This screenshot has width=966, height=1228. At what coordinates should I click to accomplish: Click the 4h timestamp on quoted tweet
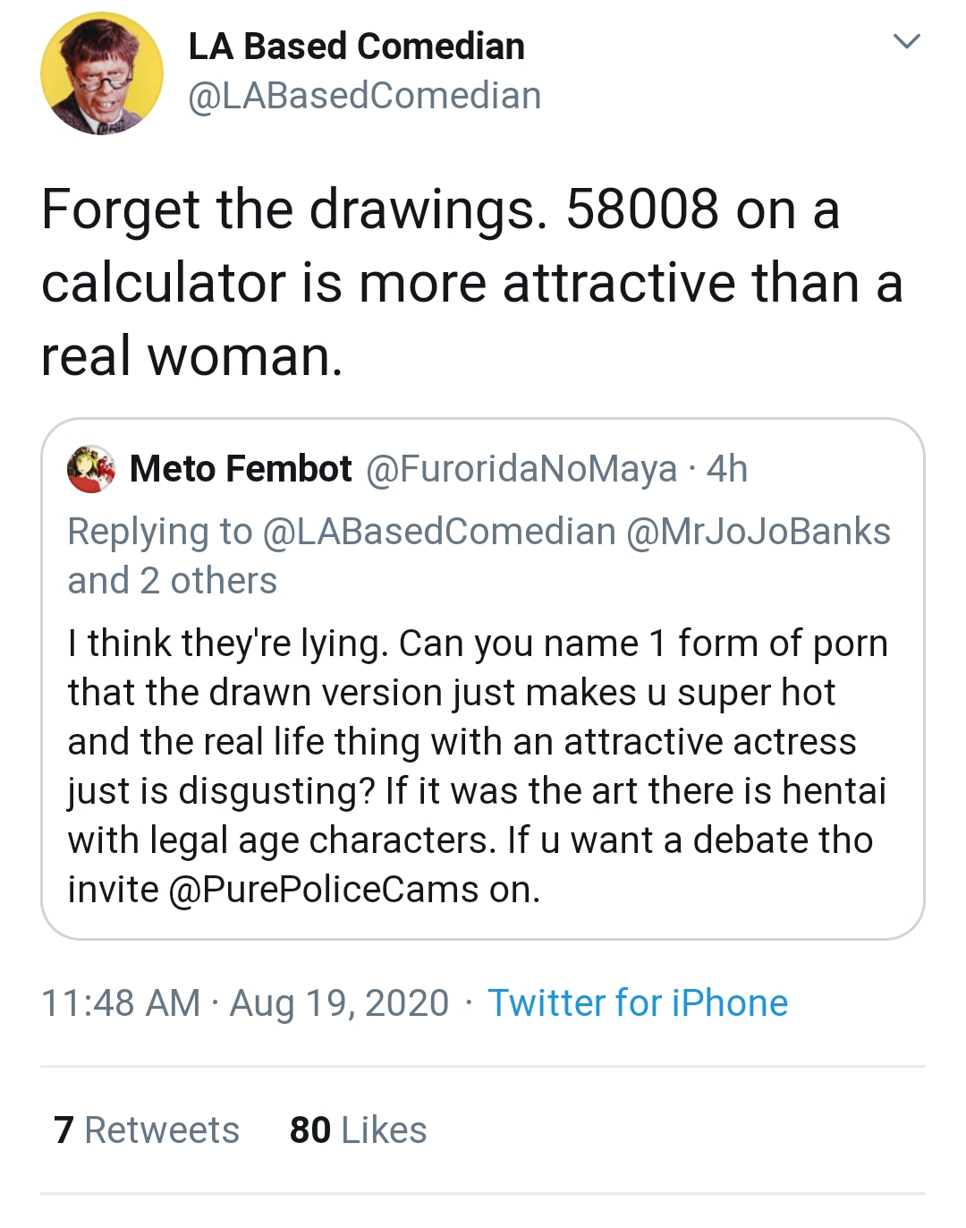(726, 469)
